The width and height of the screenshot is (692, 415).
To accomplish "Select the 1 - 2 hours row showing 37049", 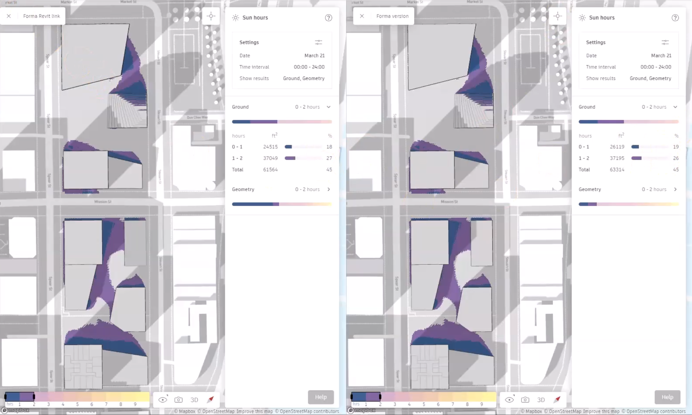I will [282, 158].
